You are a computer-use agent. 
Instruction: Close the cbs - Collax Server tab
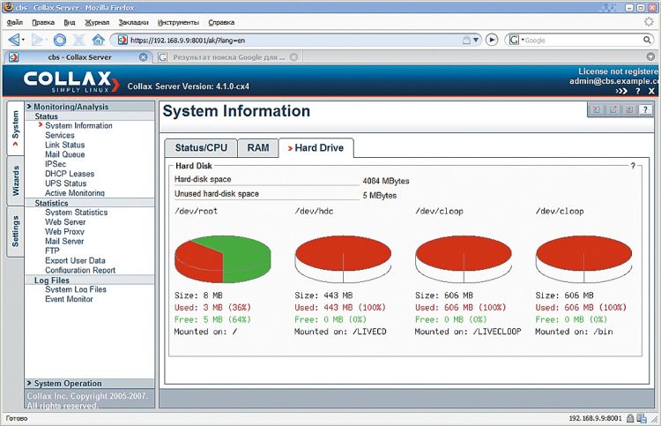tap(143, 57)
